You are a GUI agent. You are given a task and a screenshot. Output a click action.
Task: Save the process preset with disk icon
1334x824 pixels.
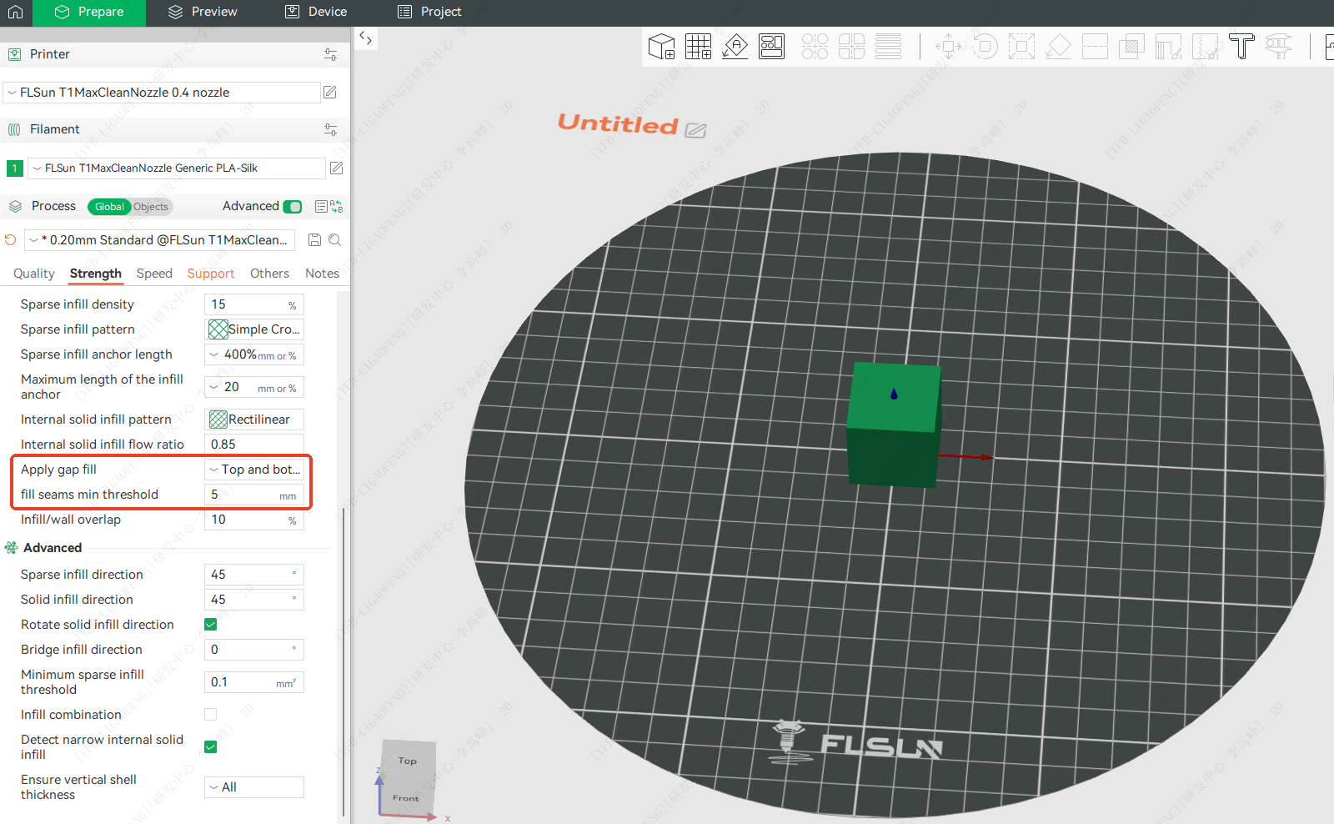pyautogui.click(x=314, y=240)
